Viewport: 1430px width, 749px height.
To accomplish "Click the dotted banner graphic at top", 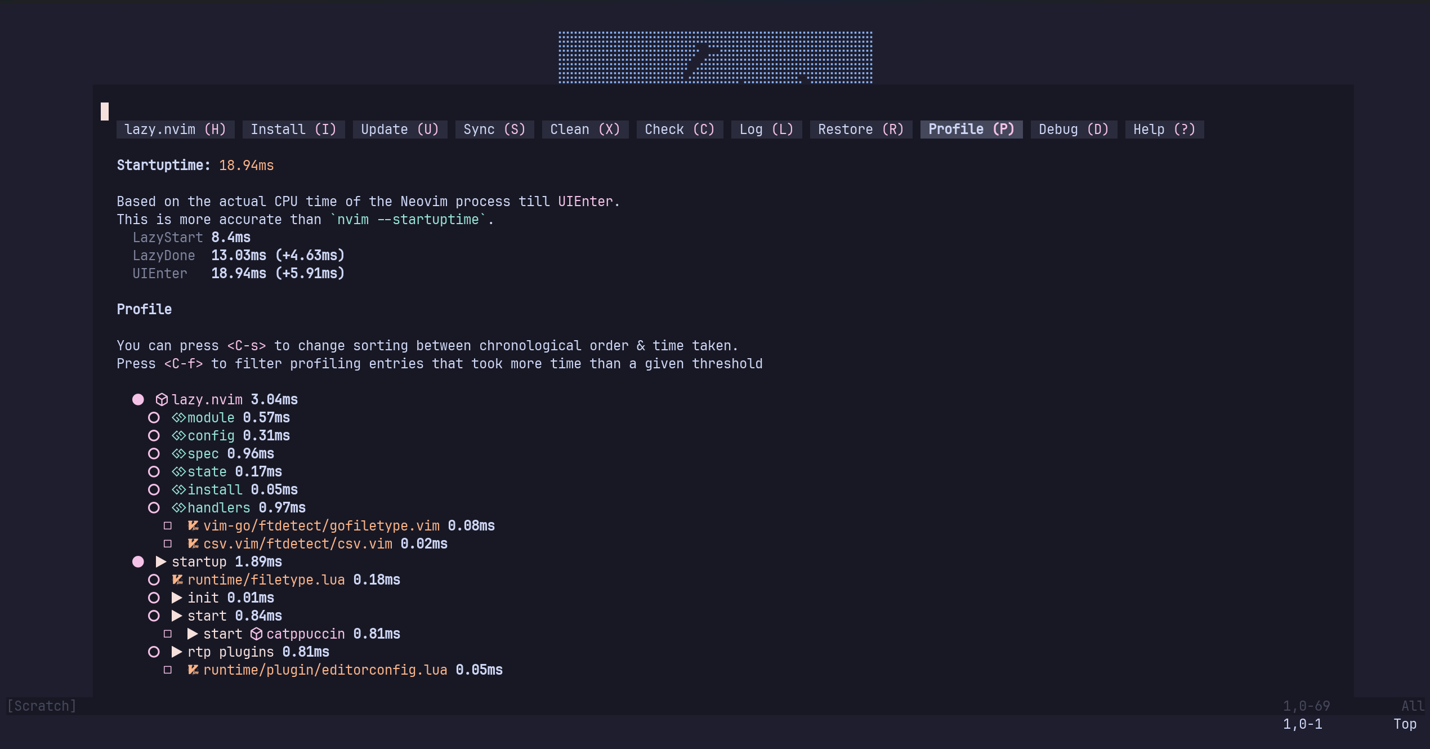I will coord(715,57).
